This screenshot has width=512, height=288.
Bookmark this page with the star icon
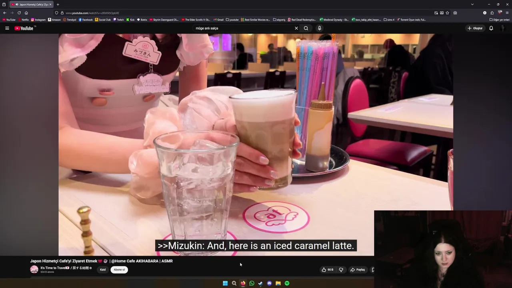coord(447,13)
